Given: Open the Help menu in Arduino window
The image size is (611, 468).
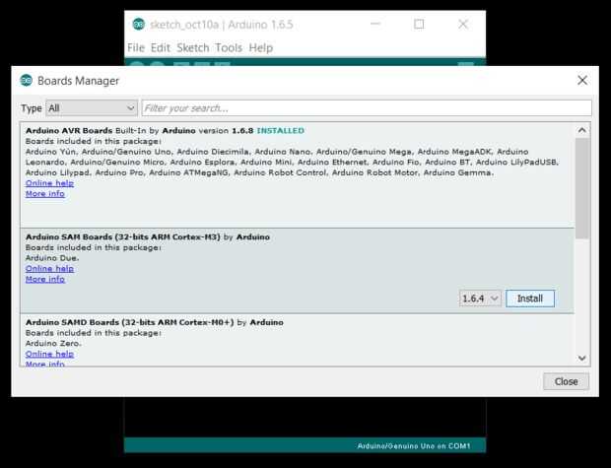Looking at the screenshot, I should [261, 47].
